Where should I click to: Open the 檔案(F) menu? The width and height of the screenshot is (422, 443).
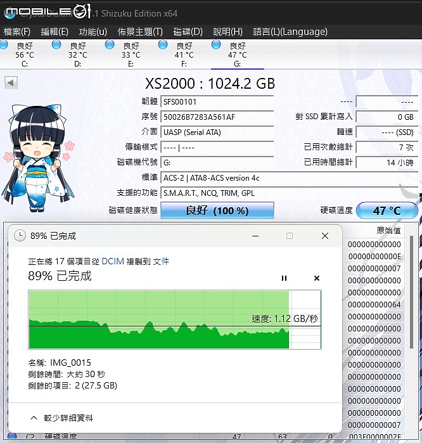[x=17, y=32]
